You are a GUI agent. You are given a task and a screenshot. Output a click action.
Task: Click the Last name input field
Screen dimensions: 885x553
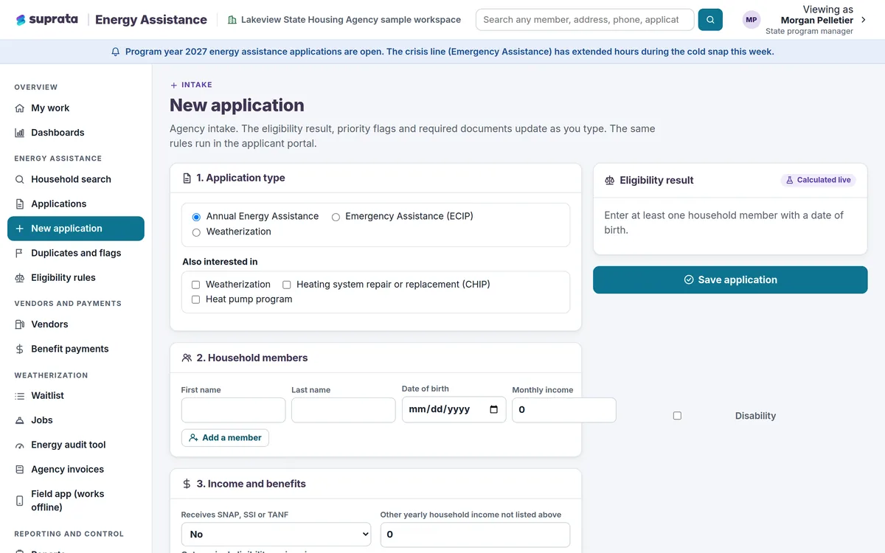[344, 411]
